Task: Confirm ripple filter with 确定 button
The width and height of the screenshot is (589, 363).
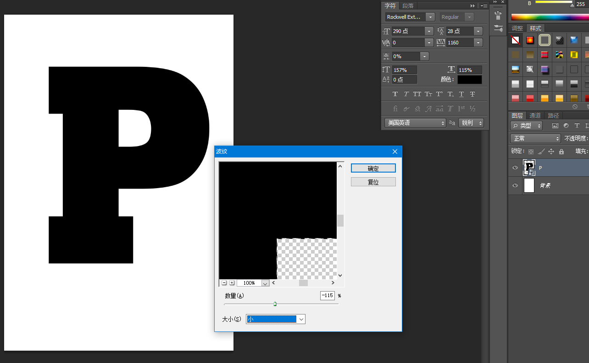Action: 373,168
